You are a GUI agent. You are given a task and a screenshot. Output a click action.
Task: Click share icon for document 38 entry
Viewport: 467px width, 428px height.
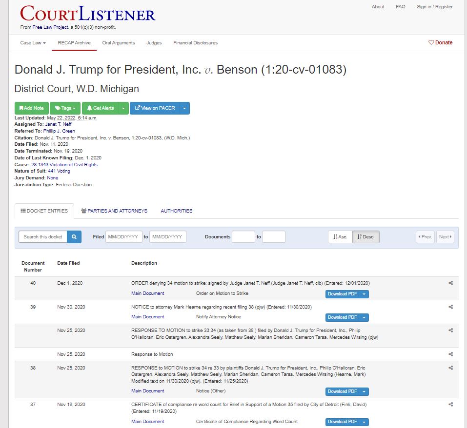point(450,368)
